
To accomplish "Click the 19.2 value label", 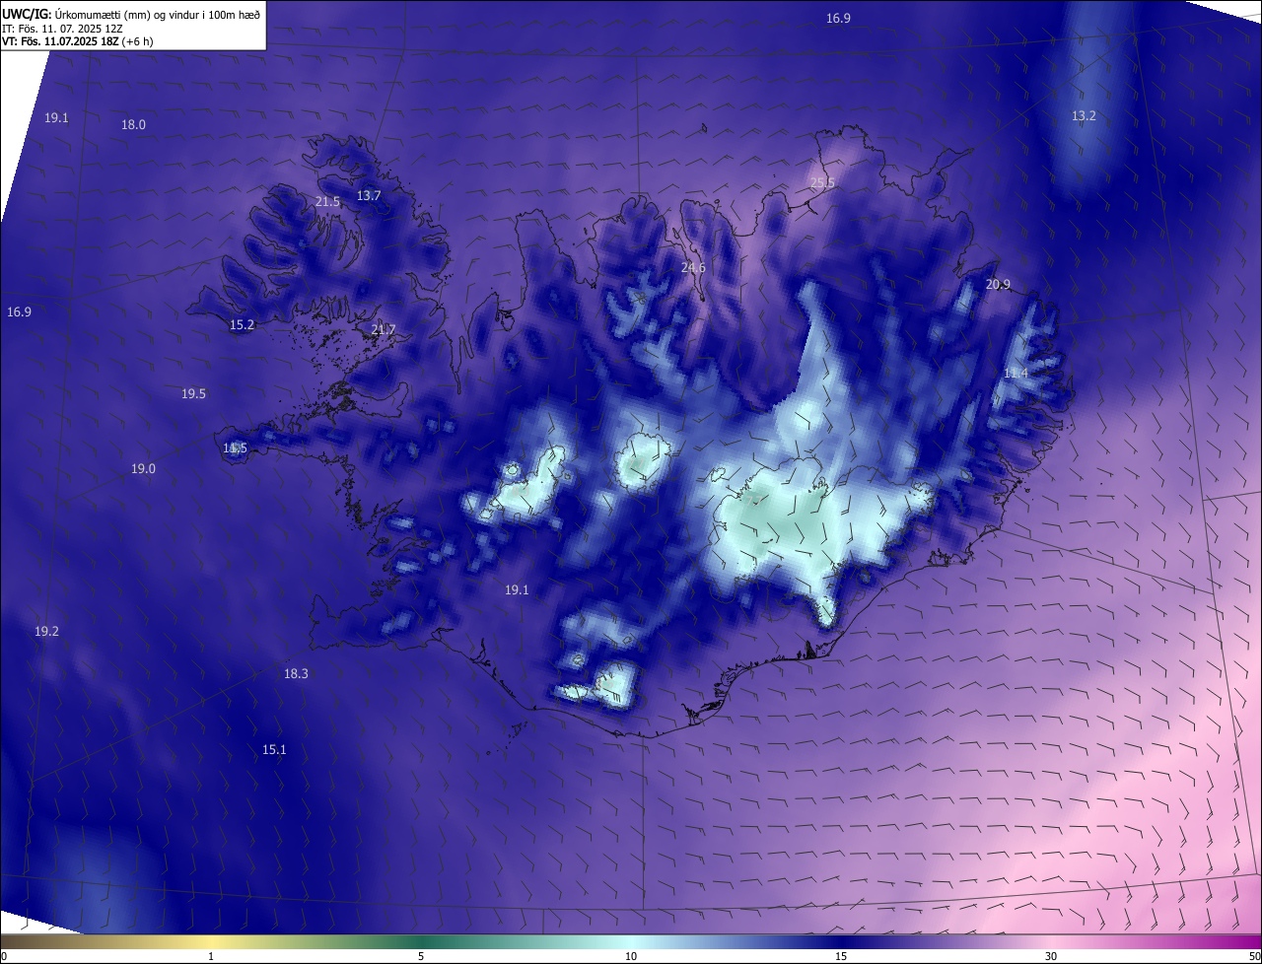I will point(46,632).
